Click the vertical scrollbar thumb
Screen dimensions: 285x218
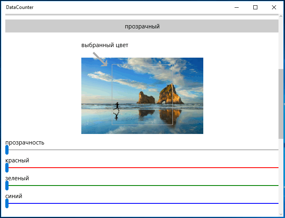coord(281,104)
